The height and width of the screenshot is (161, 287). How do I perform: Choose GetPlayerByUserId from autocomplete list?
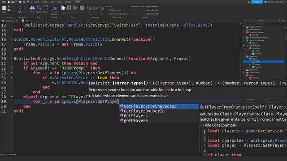tap(159, 111)
